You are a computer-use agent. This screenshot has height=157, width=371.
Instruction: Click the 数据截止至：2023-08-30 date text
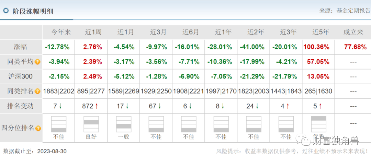pyautogui.click(x=35, y=151)
